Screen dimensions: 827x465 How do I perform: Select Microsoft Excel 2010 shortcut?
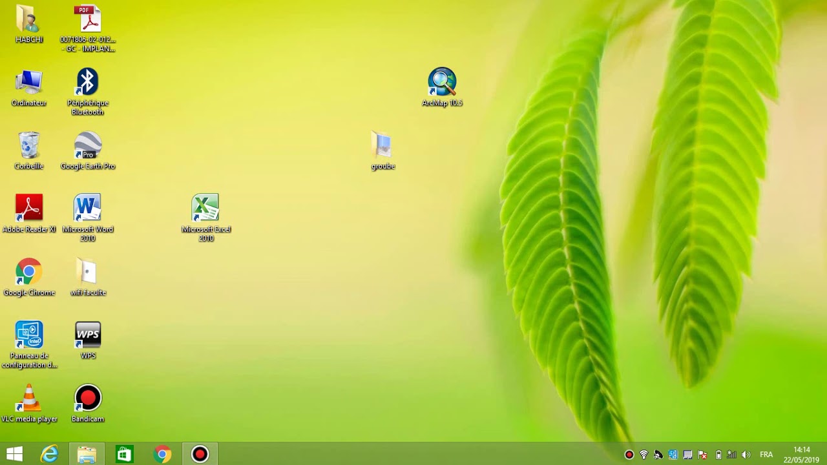(x=206, y=219)
